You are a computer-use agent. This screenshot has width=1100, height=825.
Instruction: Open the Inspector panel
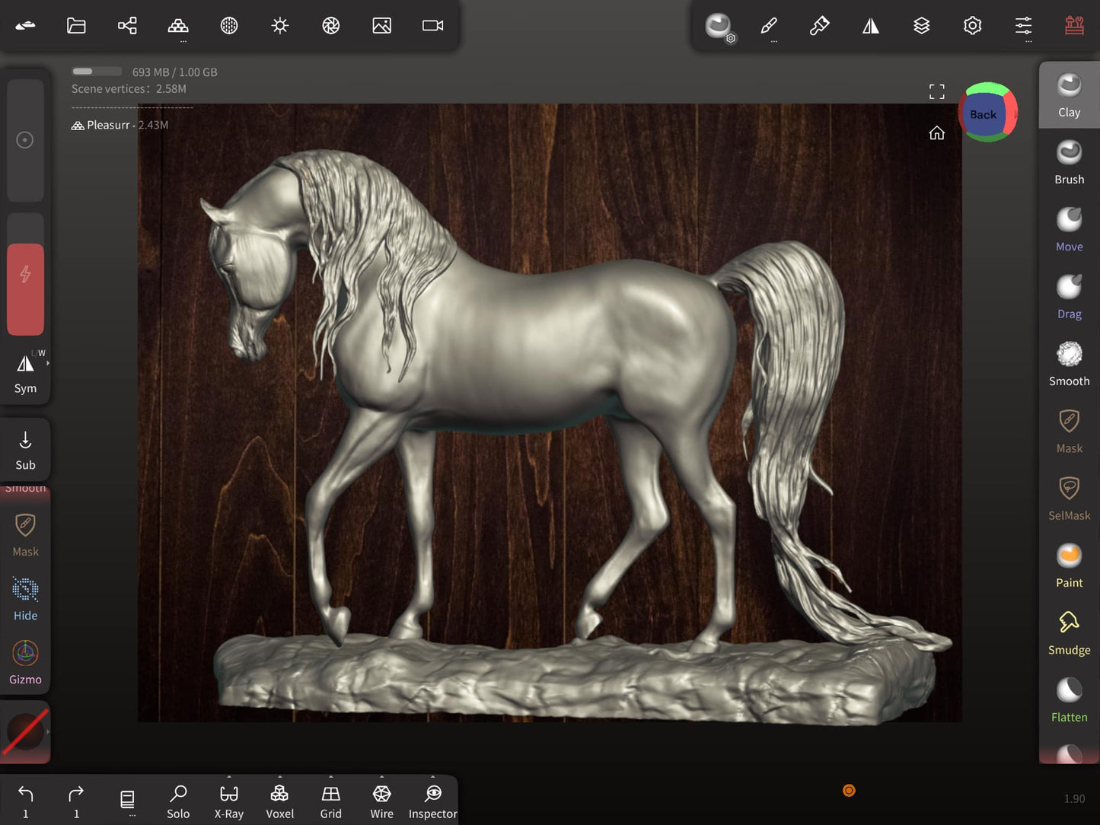(432, 801)
